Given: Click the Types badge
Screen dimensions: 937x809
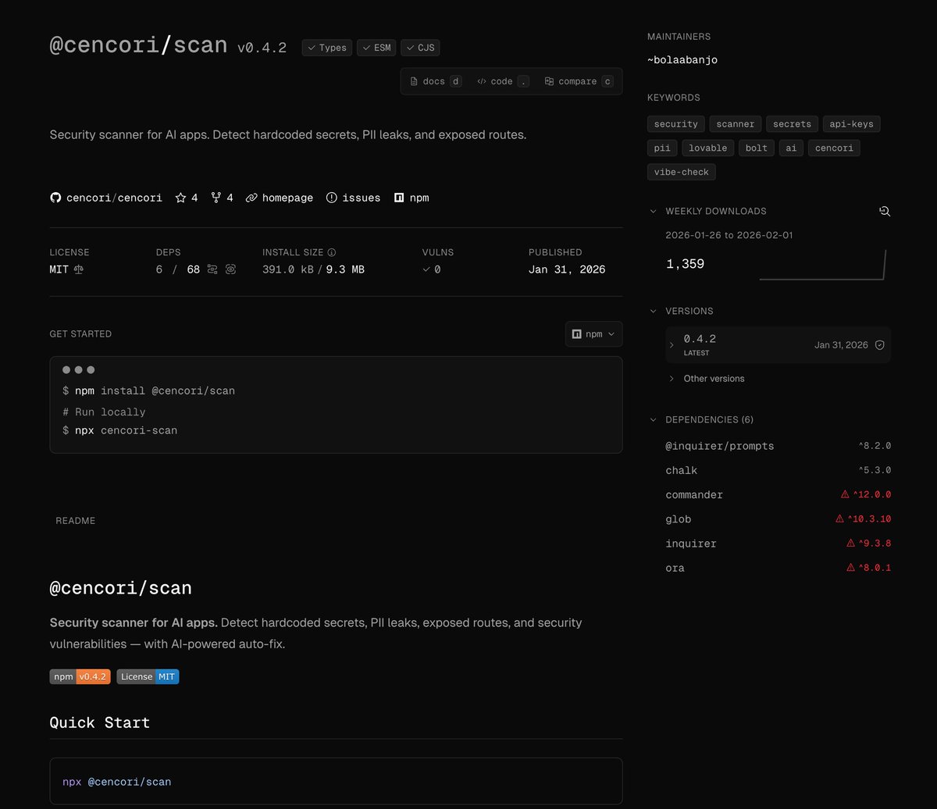Looking at the screenshot, I should coord(327,48).
